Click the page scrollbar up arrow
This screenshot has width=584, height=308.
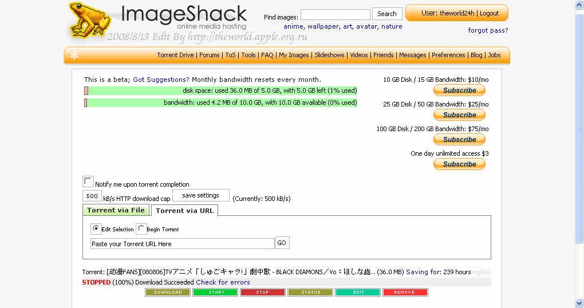pos(579,5)
